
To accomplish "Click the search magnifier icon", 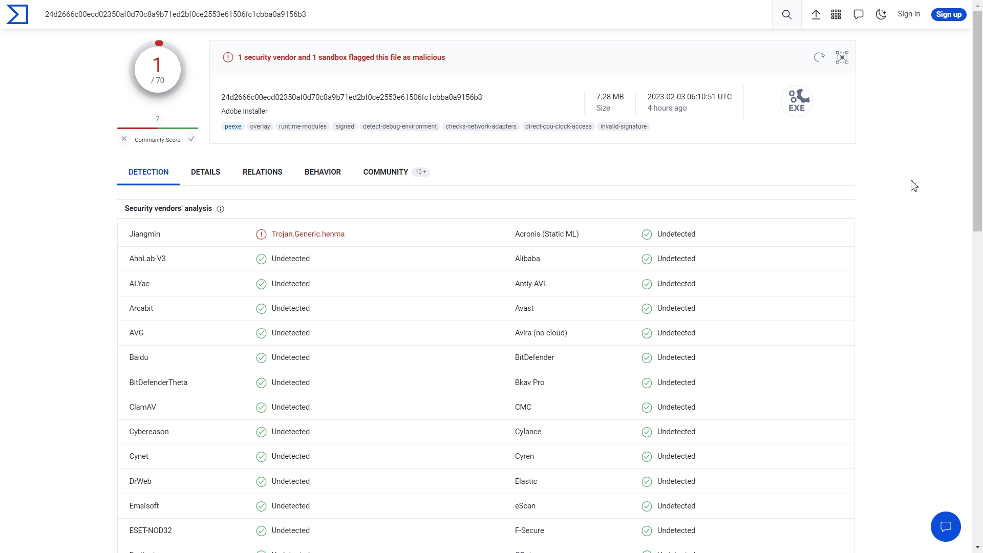I will pyautogui.click(x=787, y=14).
